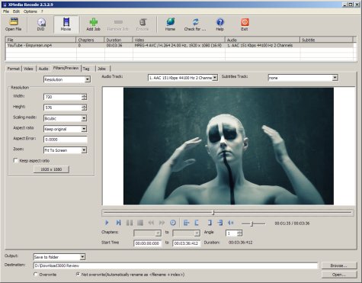Click the green Add Job icon
Screen dimensions: 362x283
click(93, 24)
